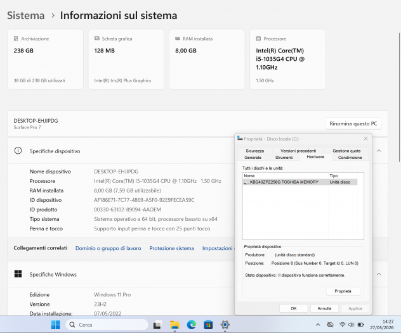Switch to Generale tab
The height and width of the screenshot is (333, 401).
pos(253,158)
